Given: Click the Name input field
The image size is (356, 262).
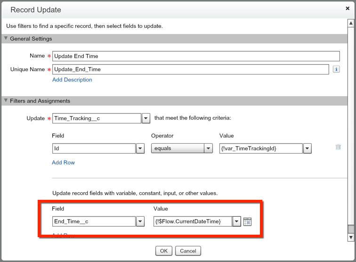Looking at the screenshot, I should (195, 56).
